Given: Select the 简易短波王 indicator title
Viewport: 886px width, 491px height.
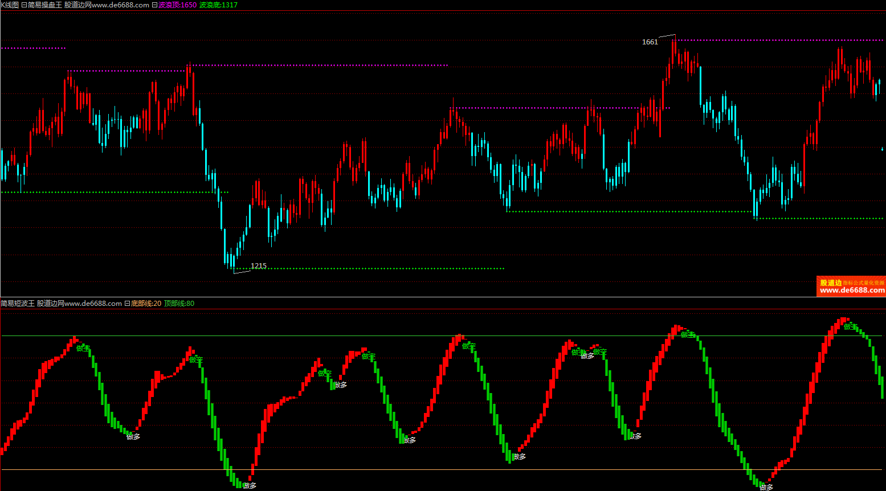Looking at the screenshot, I should (x=18, y=304).
